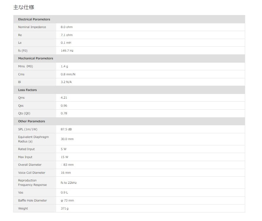Select the 149.7 Hz fs value
The image size is (262, 221).
point(67,51)
